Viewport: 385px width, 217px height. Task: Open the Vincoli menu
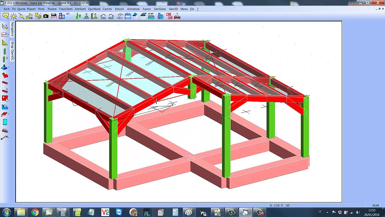119,9
